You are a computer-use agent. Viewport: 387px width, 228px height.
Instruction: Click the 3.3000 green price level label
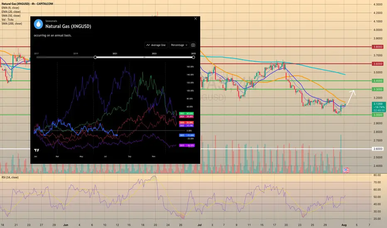pos(377,90)
